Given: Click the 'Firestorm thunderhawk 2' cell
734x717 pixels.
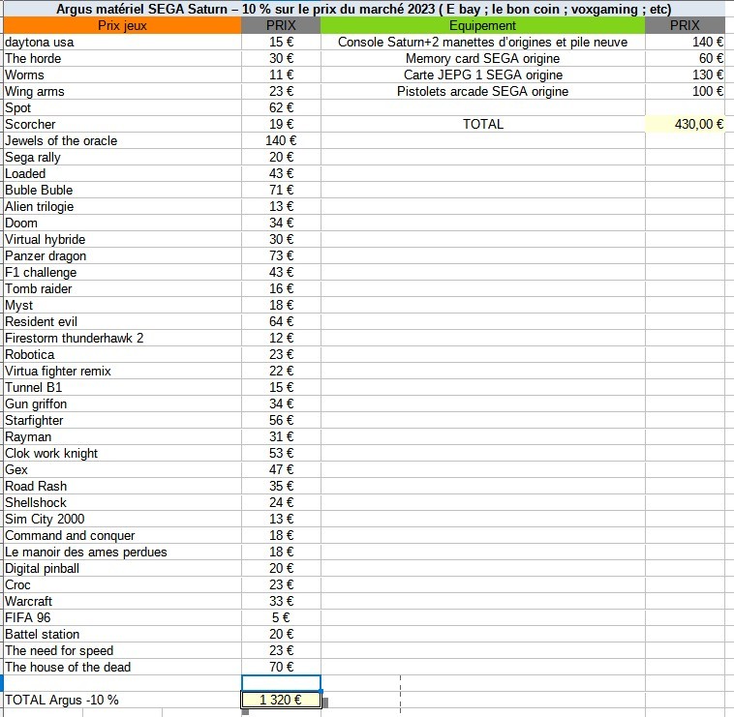Looking at the screenshot, I should pos(122,338).
